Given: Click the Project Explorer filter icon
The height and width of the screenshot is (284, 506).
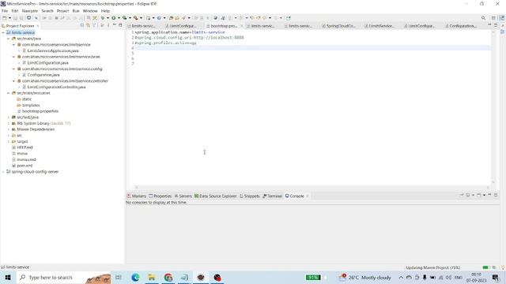Looking at the screenshot, I should coord(94,25).
